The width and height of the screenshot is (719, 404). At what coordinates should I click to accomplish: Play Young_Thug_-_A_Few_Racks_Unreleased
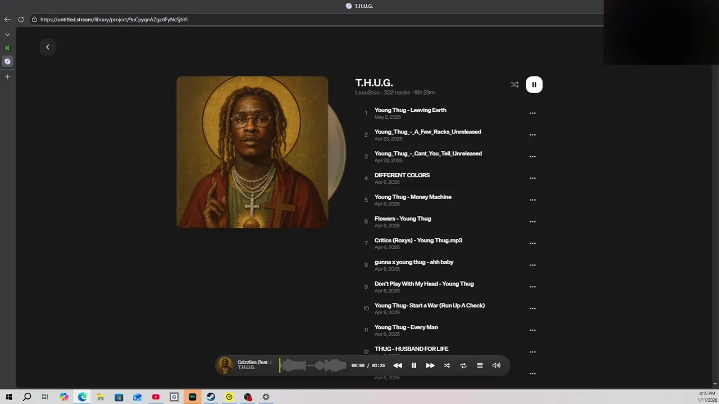tap(427, 132)
